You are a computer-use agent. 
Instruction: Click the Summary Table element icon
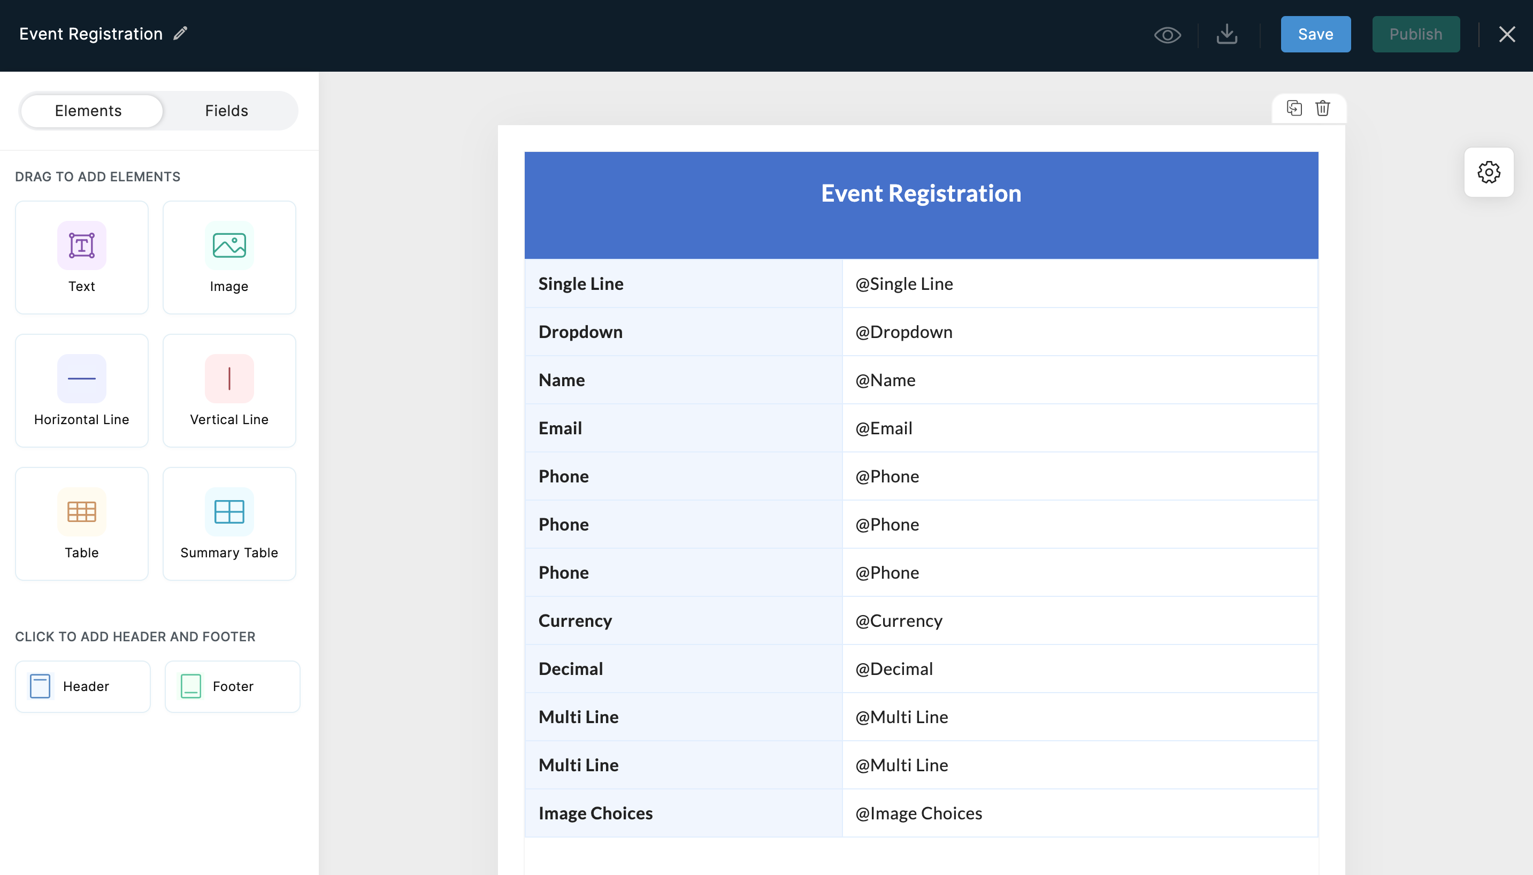229,513
